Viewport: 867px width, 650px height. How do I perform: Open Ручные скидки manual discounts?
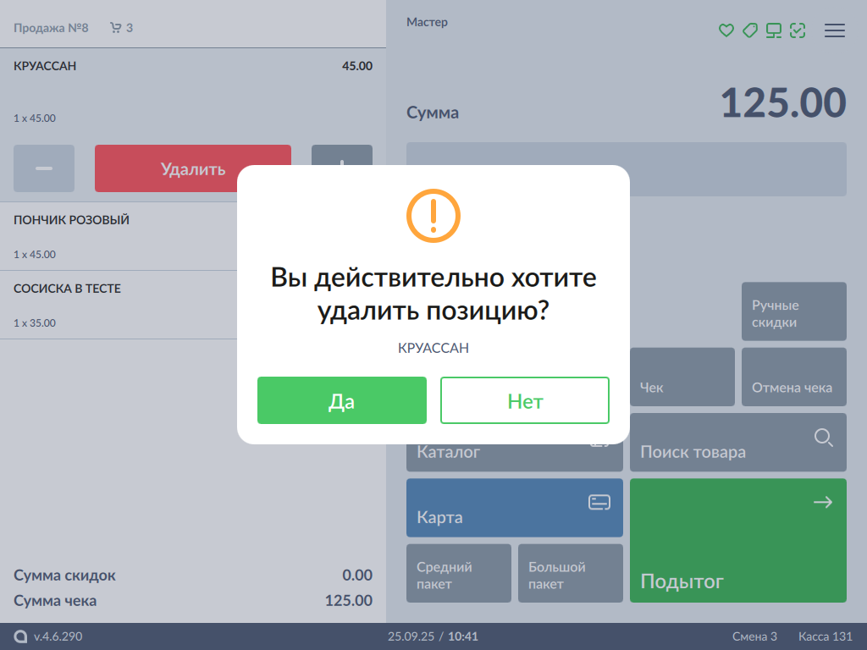coord(793,313)
